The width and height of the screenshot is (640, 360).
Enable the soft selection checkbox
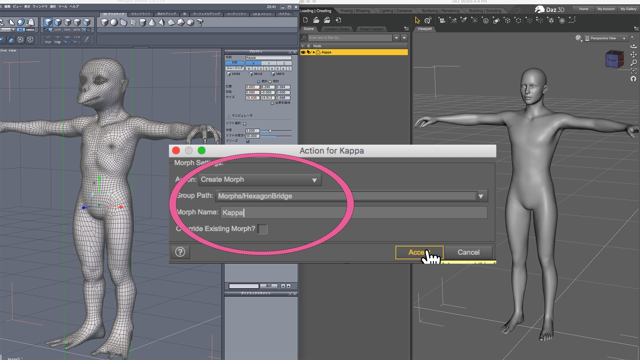point(245,124)
